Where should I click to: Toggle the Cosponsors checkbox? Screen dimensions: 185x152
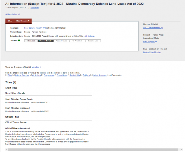click(42, 75)
